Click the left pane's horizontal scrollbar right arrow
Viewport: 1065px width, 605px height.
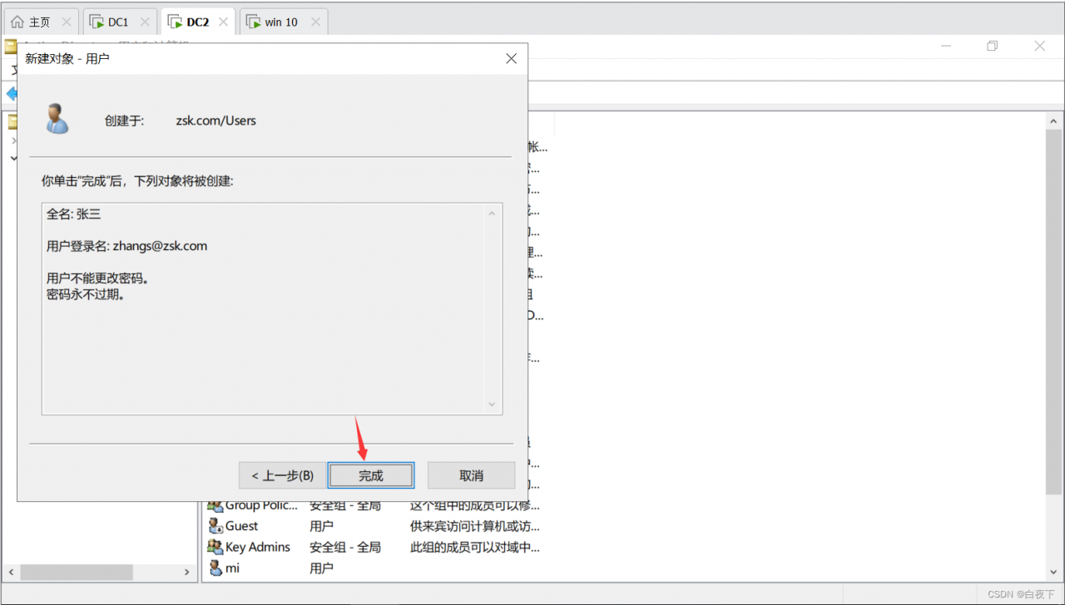[x=186, y=573]
